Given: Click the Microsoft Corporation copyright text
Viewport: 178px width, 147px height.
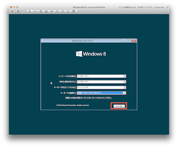Looking at the screenshot, I should [x=73, y=105].
